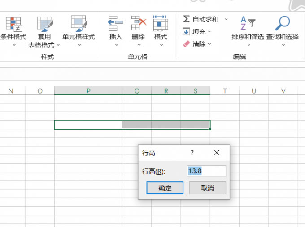Click the help question mark in dialog
The height and width of the screenshot is (227, 305).
point(192,153)
